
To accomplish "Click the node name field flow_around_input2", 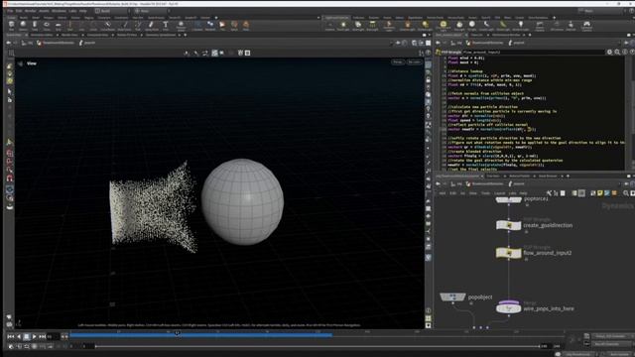I will 533,53.
